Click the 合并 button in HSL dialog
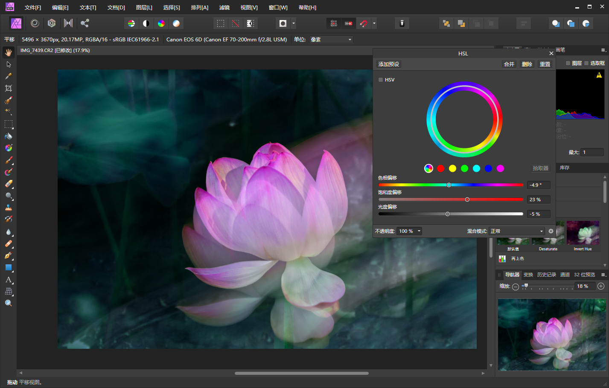Image resolution: width=609 pixels, height=388 pixels. click(x=509, y=64)
